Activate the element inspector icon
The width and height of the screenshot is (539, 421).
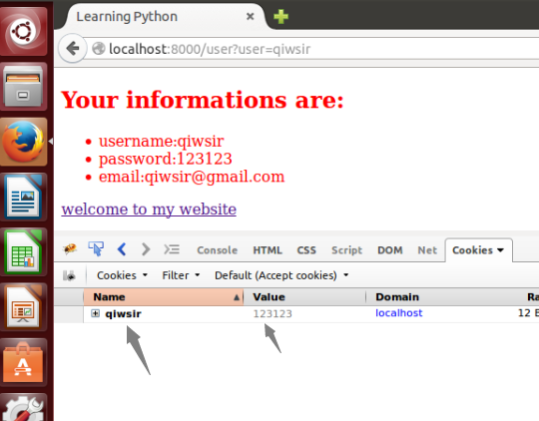click(96, 248)
